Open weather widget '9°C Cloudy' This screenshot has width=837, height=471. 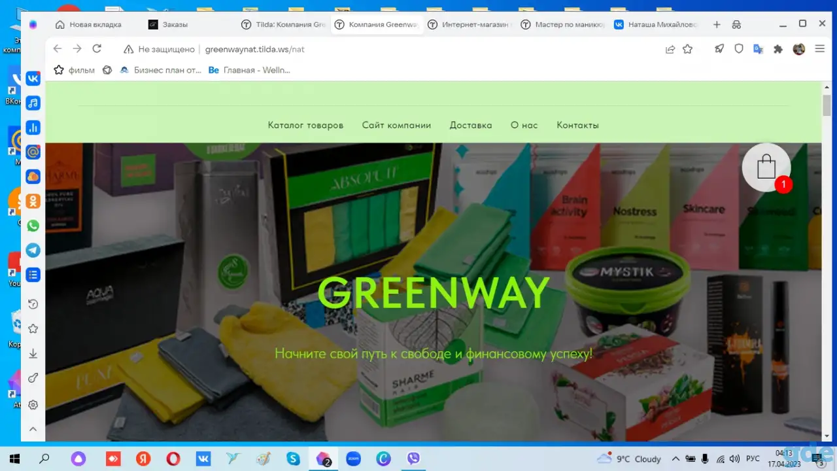coord(629,459)
